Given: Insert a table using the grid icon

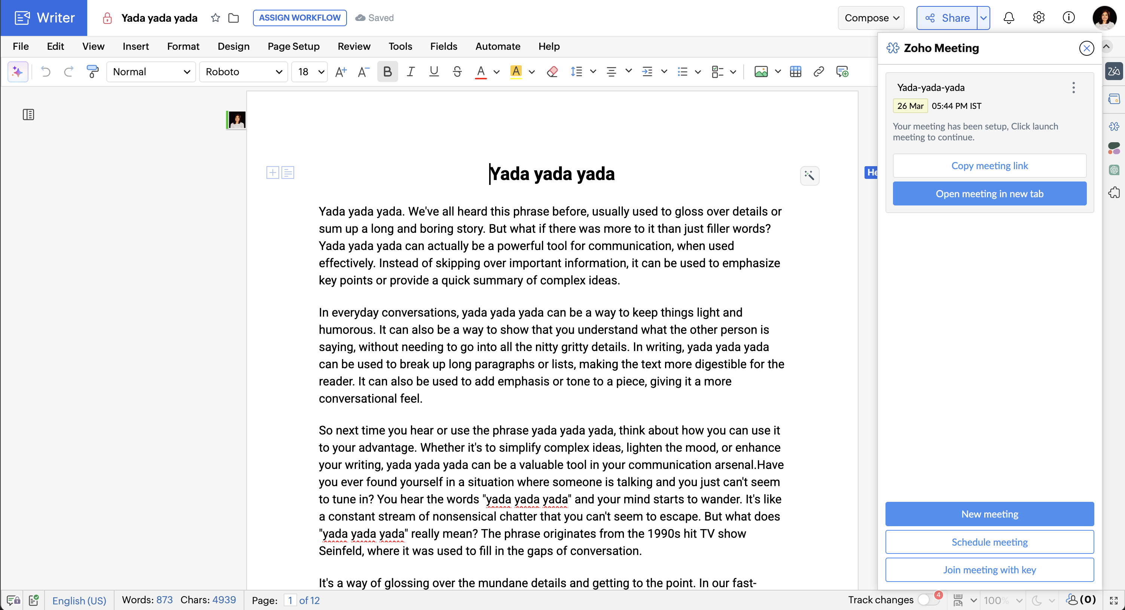Looking at the screenshot, I should click(795, 71).
